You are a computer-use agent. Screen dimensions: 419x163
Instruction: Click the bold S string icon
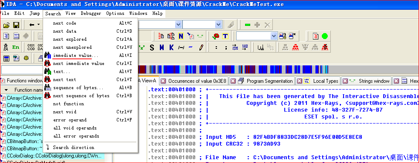[x=152, y=48]
